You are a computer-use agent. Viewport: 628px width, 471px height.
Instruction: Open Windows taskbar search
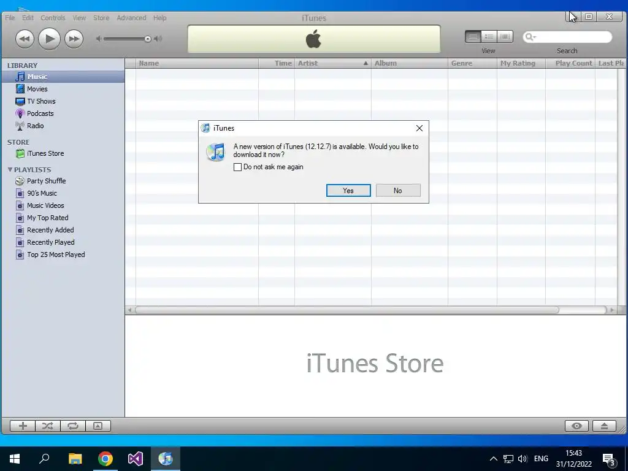44,459
